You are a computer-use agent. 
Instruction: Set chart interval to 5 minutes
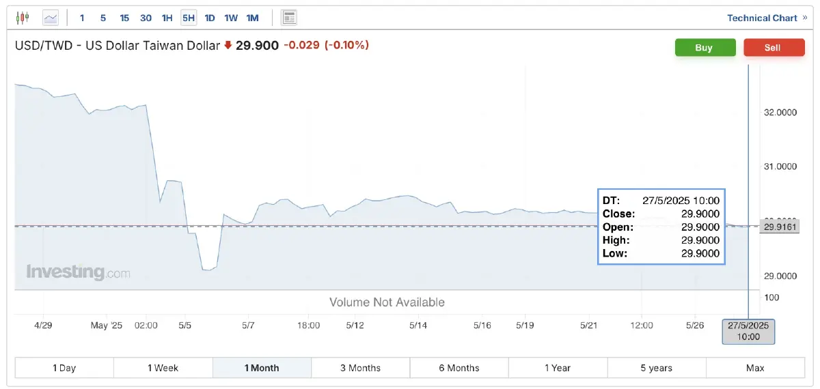(x=103, y=18)
